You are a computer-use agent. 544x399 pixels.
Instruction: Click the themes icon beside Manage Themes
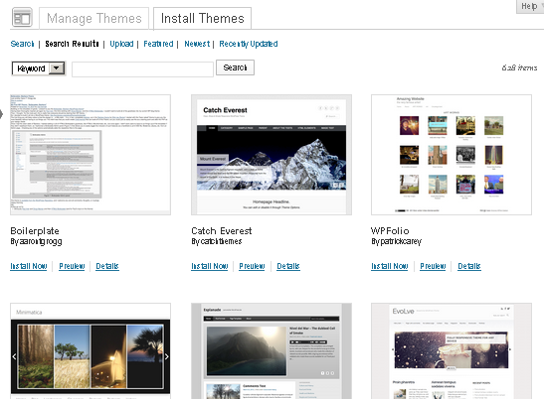tap(22, 17)
